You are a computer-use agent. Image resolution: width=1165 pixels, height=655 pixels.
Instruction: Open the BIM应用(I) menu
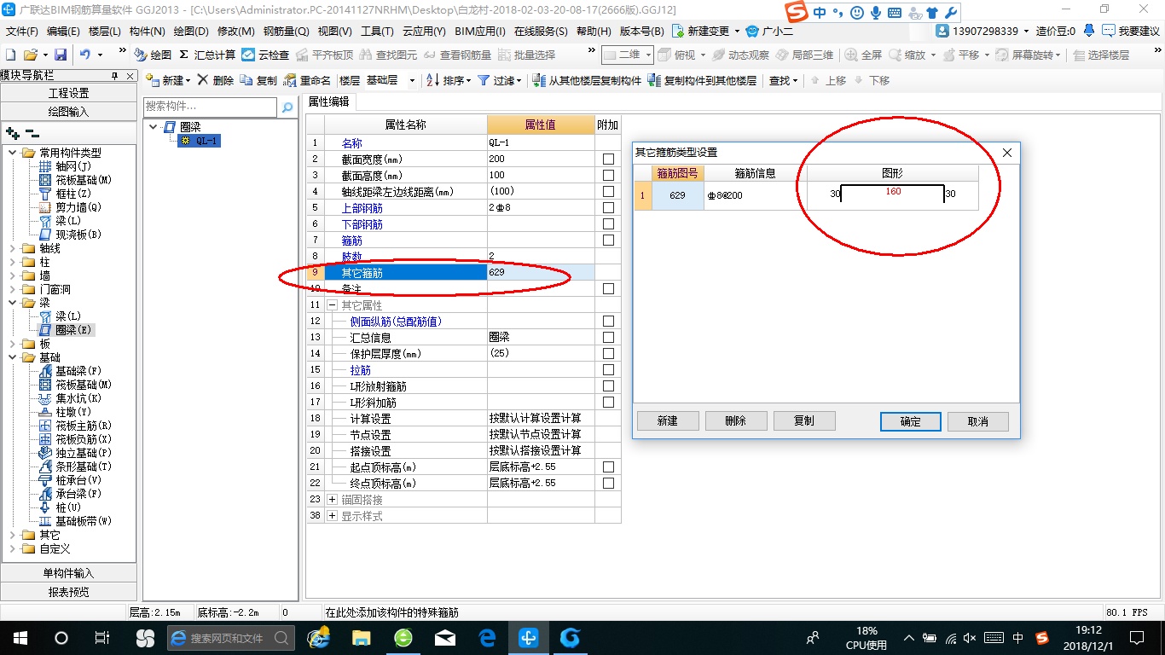pos(479,32)
